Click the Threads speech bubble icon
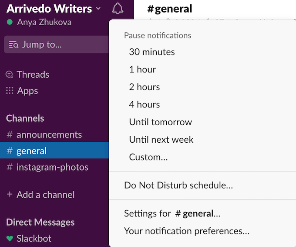This screenshot has width=296, height=247. click(x=9, y=74)
